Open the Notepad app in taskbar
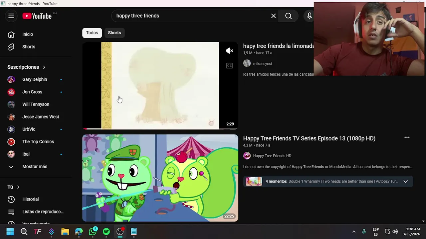This screenshot has height=239, width=426. pos(134,232)
